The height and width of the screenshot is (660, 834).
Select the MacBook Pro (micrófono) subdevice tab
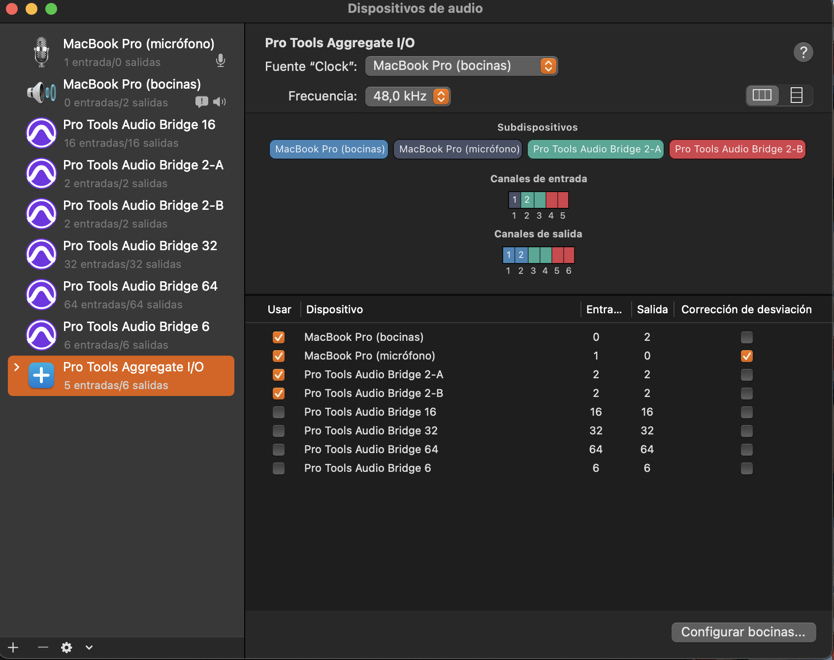click(457, 149)
